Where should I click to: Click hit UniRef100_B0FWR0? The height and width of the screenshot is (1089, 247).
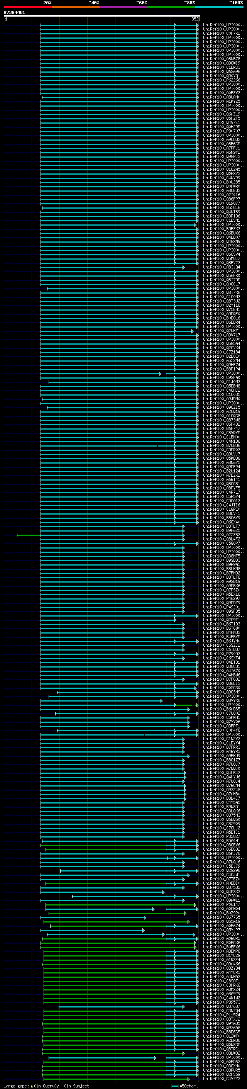pyautogui.click(x=222, y=187)
